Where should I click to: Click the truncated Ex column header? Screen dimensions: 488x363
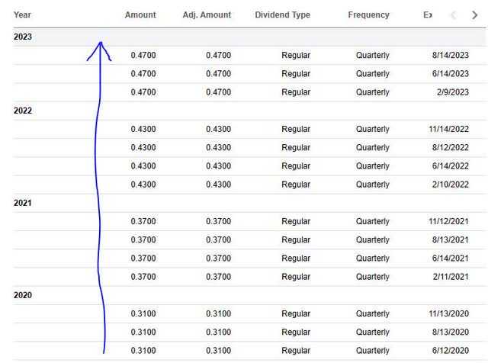click(428, 15)
